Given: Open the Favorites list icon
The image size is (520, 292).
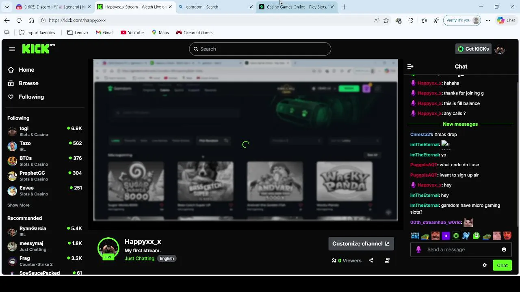Looking at the screenshot, I should pos(424,20).
